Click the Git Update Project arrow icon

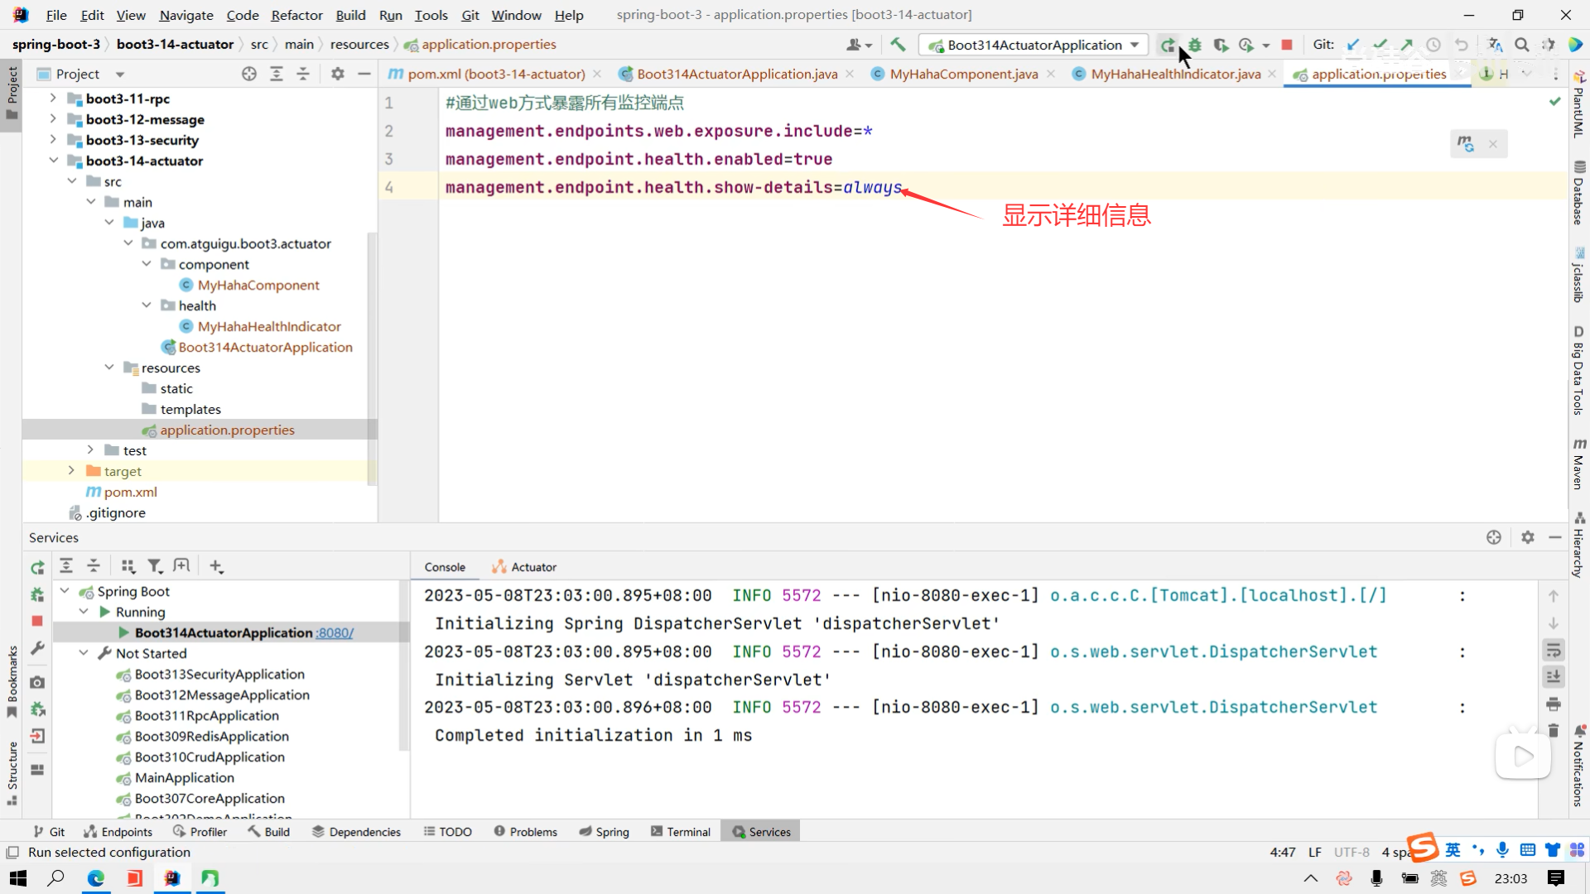pos(1353,46)
